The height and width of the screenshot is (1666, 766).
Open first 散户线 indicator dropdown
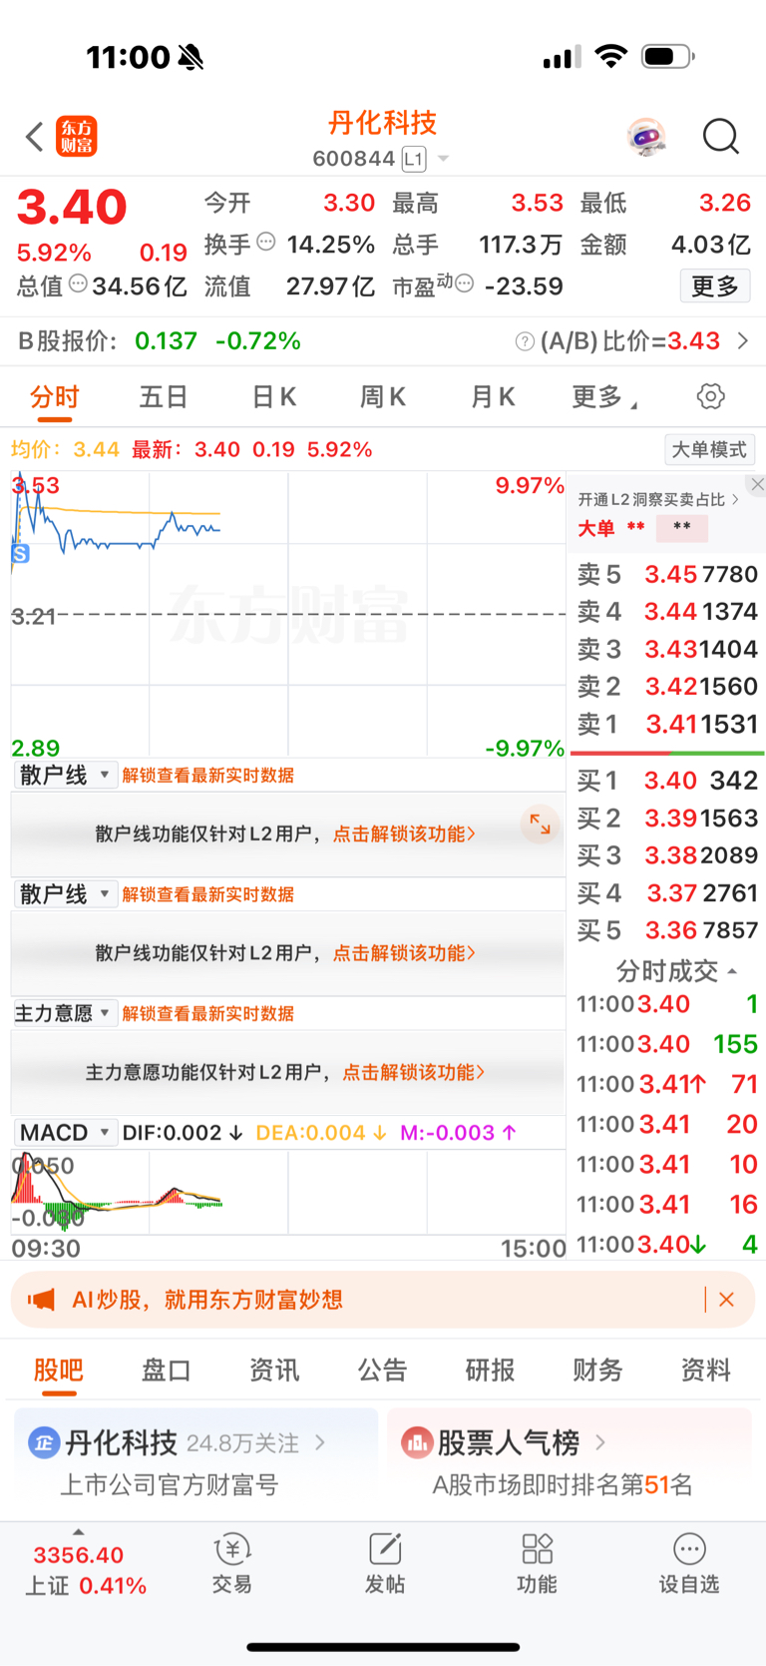[65, 775]
